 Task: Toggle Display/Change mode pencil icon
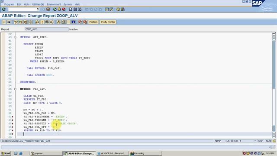(16, 22)
